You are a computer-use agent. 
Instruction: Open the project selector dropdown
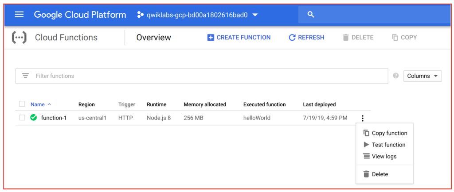pos(255,15)
